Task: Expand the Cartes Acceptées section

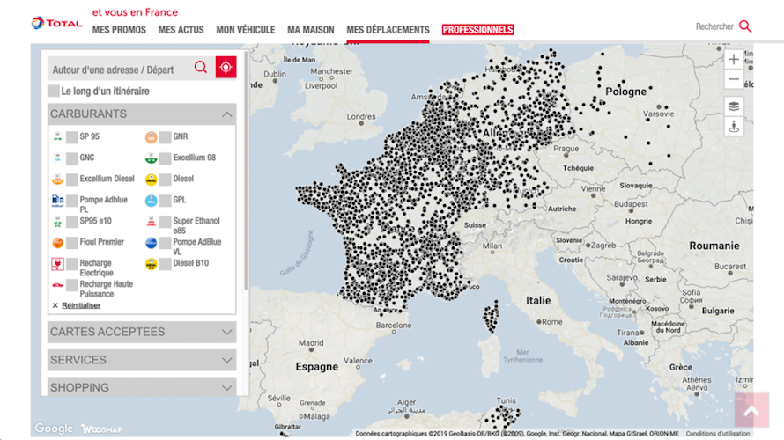Action: pos(227,332)
